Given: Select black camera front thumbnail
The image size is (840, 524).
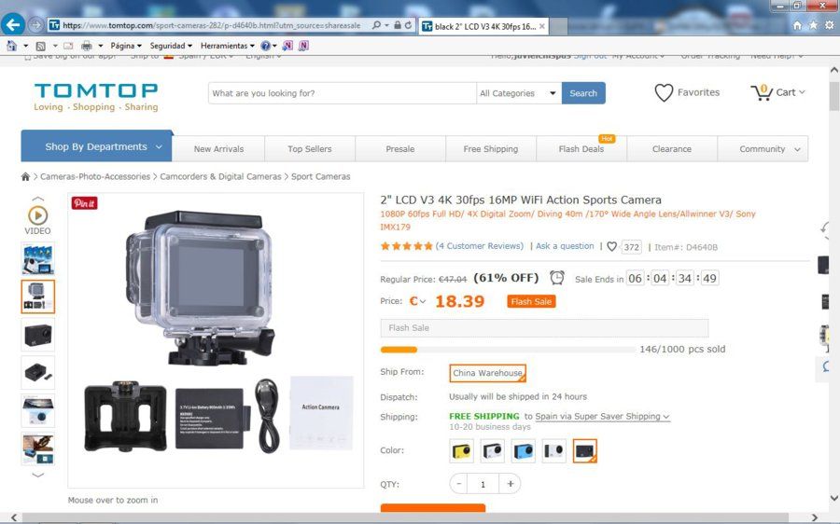Looking at the screenshot, I should click(x=37, y=335).
